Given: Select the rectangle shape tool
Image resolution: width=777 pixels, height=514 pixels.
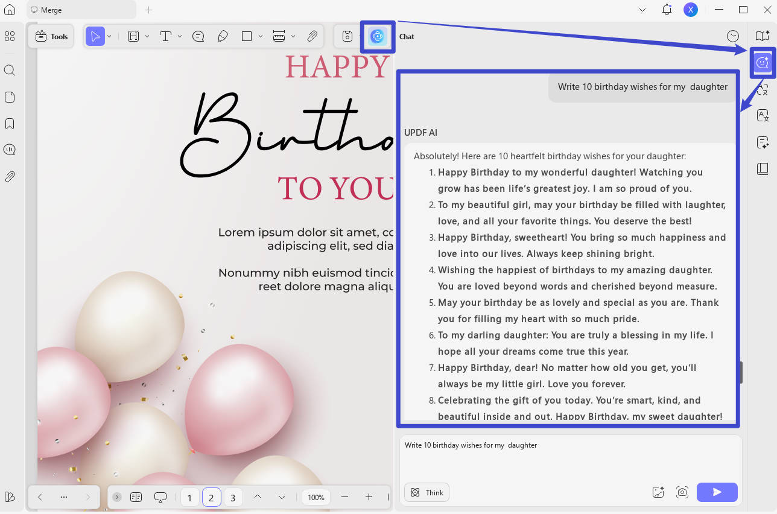Looking at the screenshot, I should pyautogui.click(x=247, y=36).
